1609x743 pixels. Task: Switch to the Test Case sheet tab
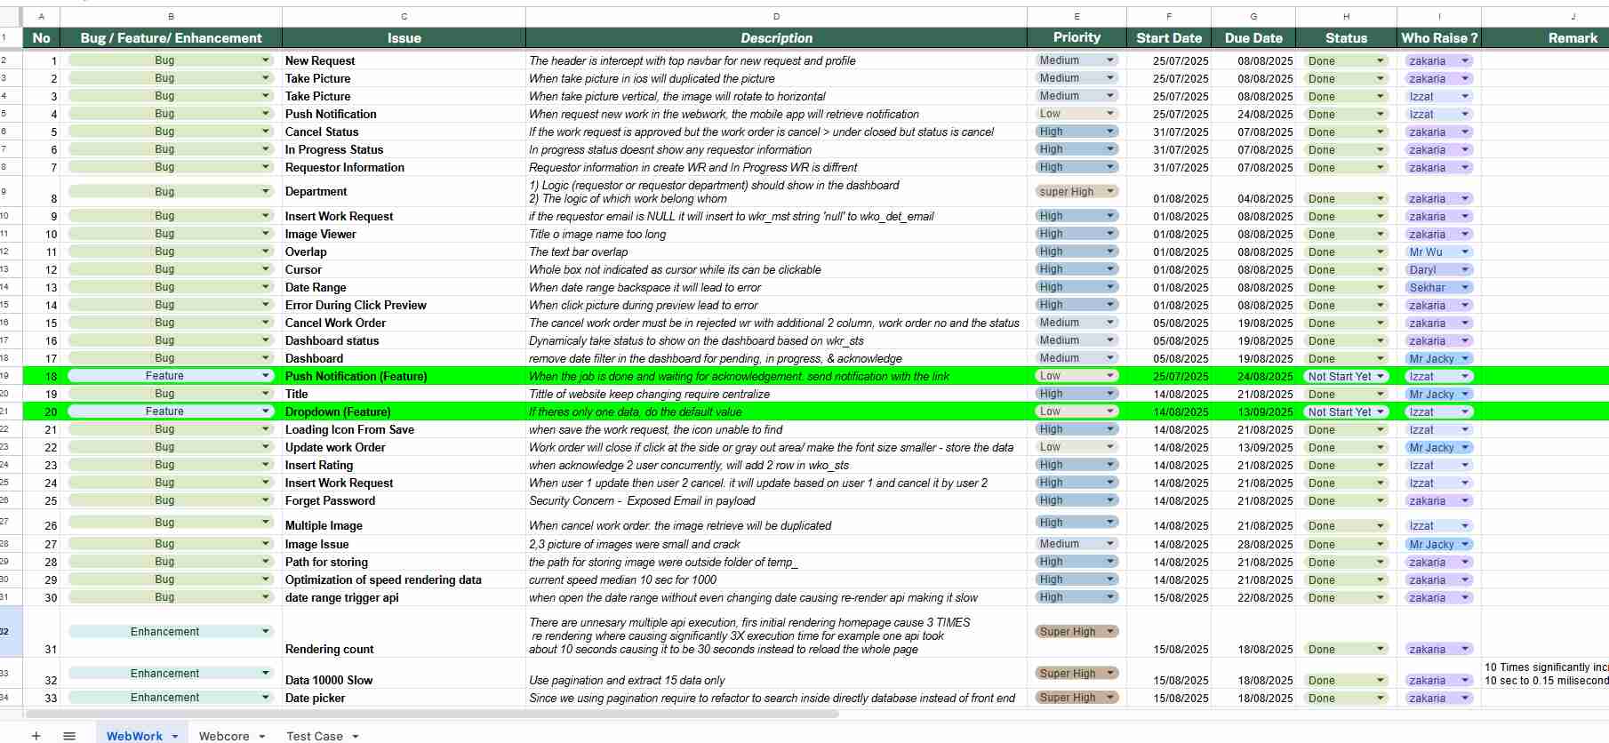pos(314,736)
